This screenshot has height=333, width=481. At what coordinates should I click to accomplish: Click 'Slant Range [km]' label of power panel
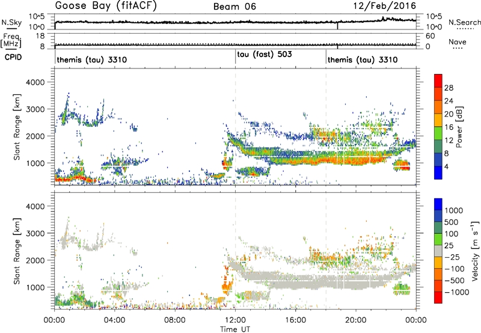coord(17,127)
